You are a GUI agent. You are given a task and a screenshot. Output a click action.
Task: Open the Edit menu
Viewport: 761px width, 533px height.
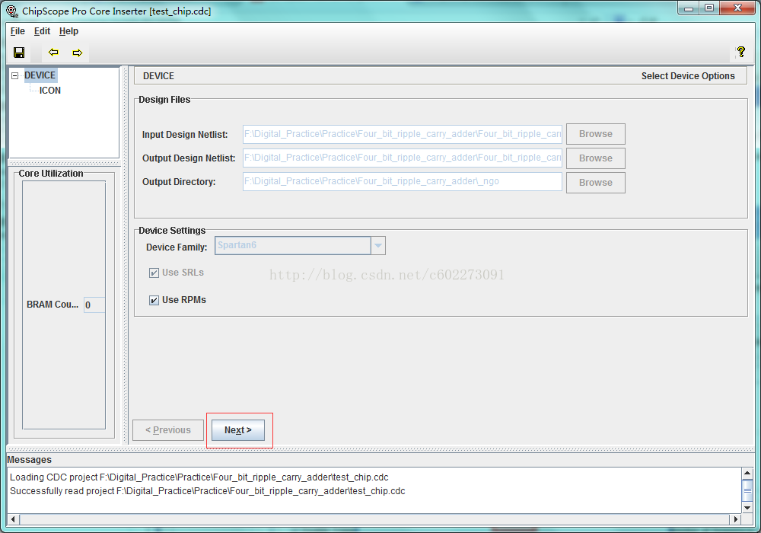pyautogui.click(x=42, y=31)
